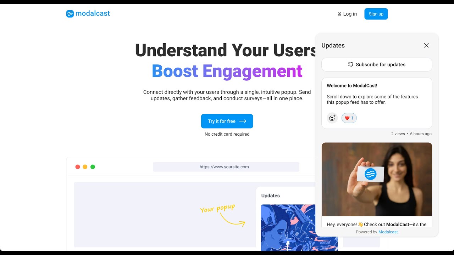454x255 pixels.
Task: Click the modalcast logo in header
Action: pyautogui.click(x=88, y=14)
